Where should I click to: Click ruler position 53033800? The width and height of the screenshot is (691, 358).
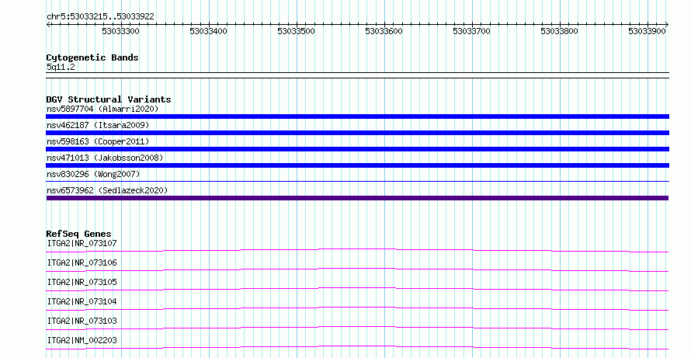[x=559, y=31]
